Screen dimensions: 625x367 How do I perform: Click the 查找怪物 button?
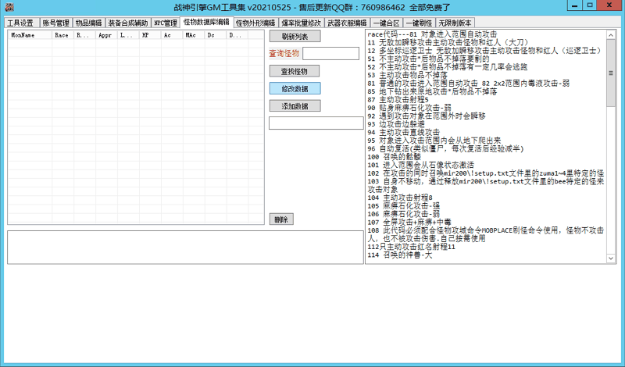pos(295,71)
